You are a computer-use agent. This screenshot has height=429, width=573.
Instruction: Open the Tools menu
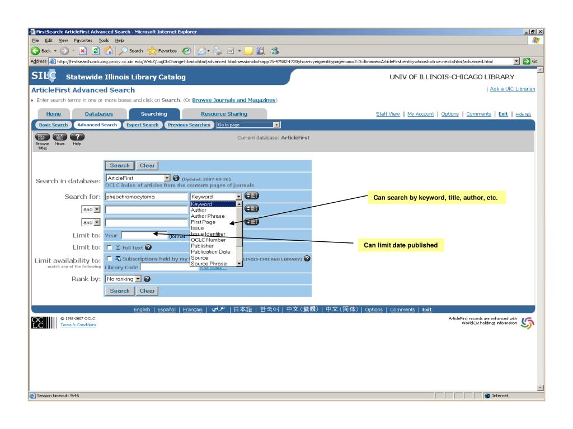coord(104,40)
